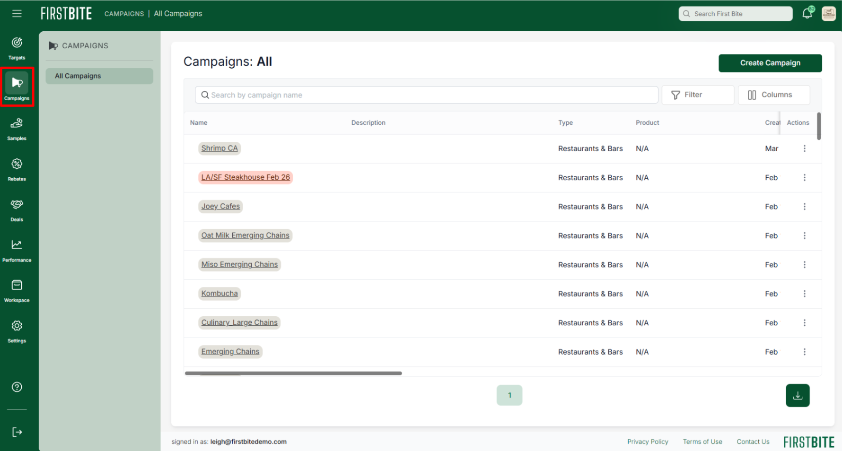Open the Columns selector

coord(774,95)
